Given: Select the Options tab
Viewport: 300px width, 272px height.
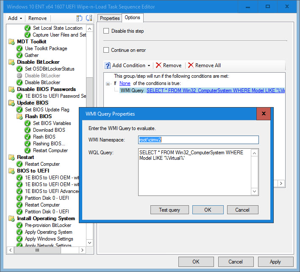Looking at the screenshot, I should click(x=132, y=18).
